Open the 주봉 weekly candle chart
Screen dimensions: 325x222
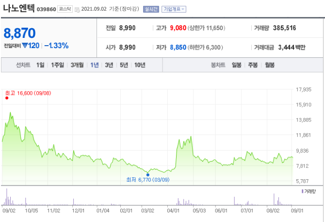pyautogui.click(x=253, y=65)
